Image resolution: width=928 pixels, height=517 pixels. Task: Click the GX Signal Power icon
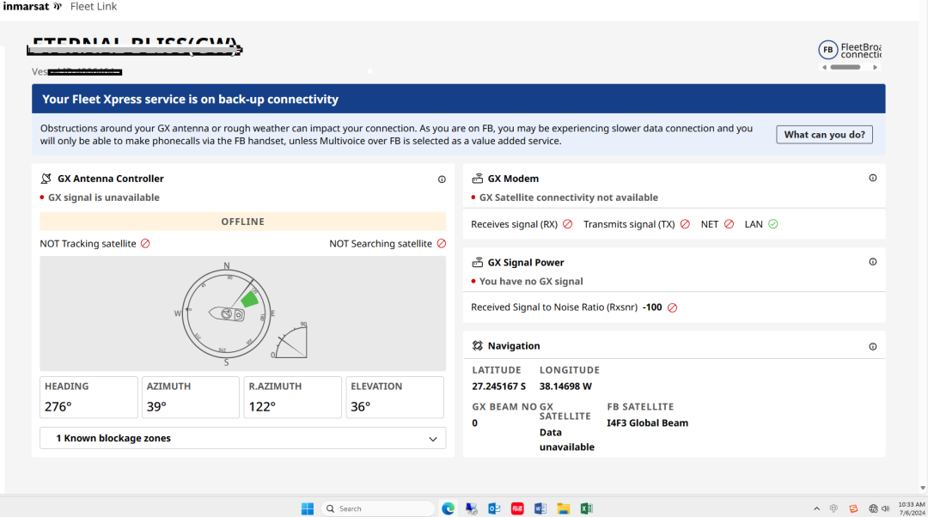click(x=477, y=262)
